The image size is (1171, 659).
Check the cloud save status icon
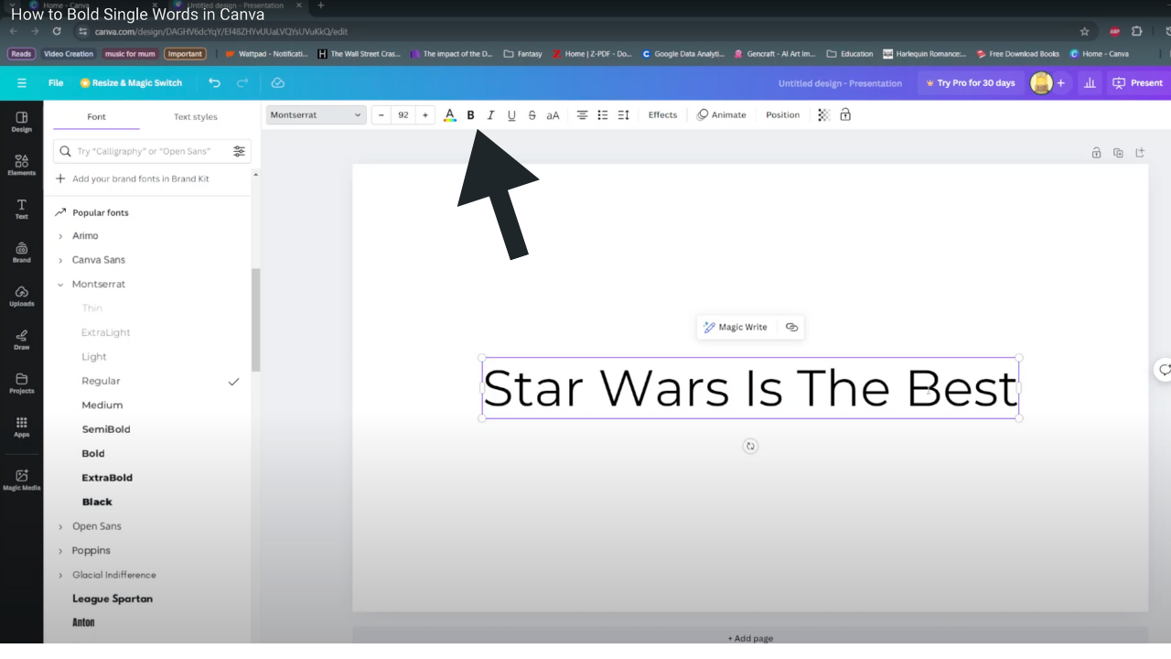coord(278,83)
